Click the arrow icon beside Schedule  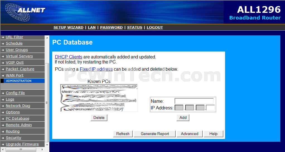pyautogui.click(x=3, y=43)
